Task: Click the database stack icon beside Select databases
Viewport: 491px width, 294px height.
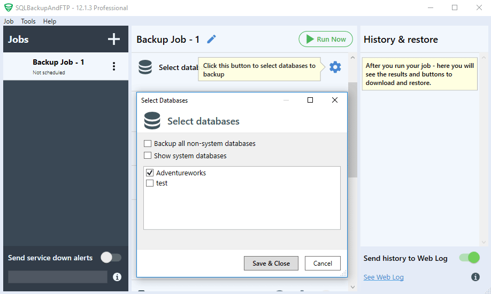Action: 145,67
